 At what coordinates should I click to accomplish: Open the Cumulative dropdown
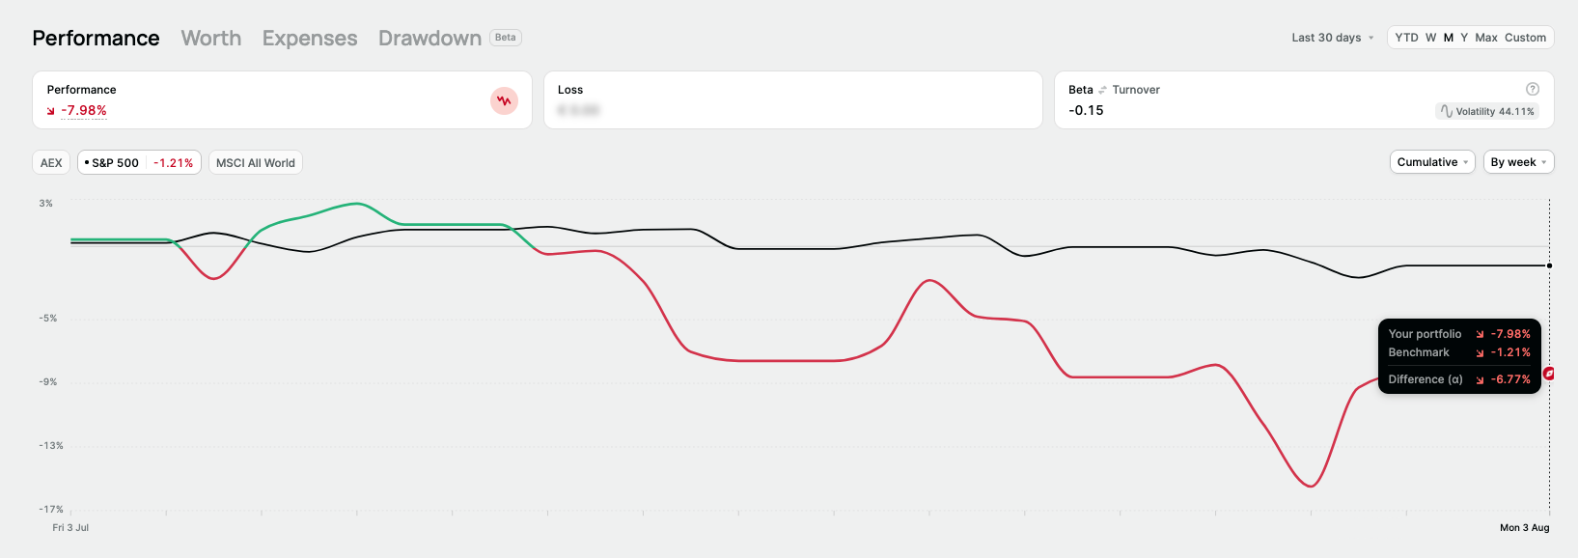click(x=1432, y=162)
